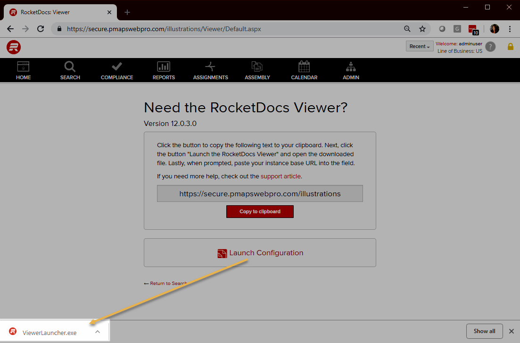The width and height of the screenshot is (520, 343).
Task: Click the gold padlock icon
Action: tap(511, 47)
